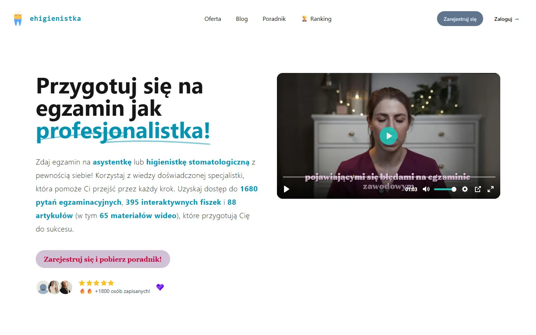Viewport: 536px width, 335px height.
Task: Click the '65 materiałów wideo' text
Action: point(138,216)
